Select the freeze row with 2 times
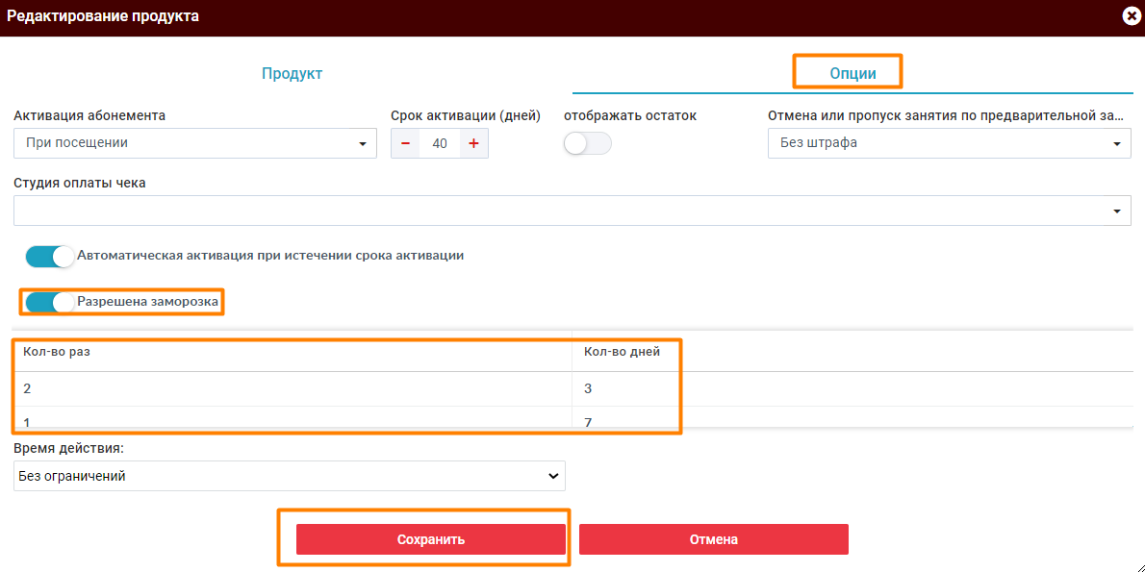The height and width of the screenshot is (572, 1145). 289,388
